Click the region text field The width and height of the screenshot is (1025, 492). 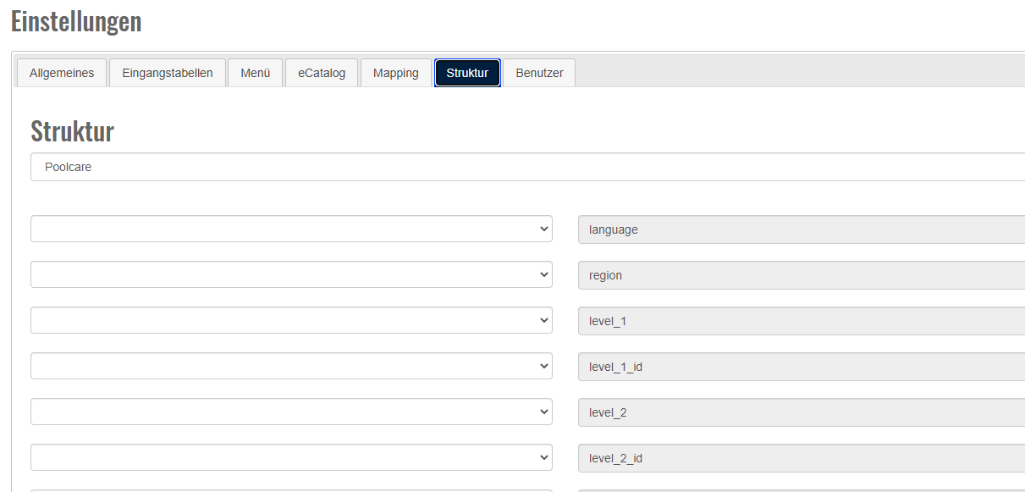pos(800,275)
